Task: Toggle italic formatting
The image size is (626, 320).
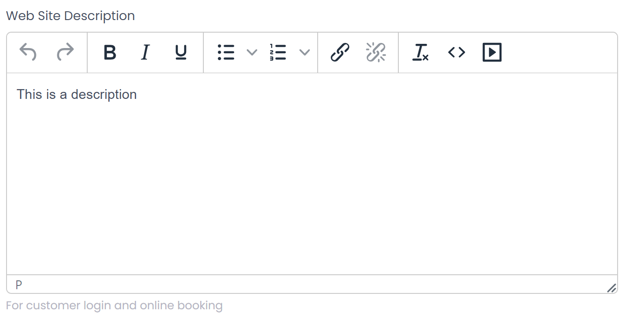Action: (145, 52)
